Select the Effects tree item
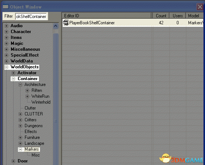 31,132
